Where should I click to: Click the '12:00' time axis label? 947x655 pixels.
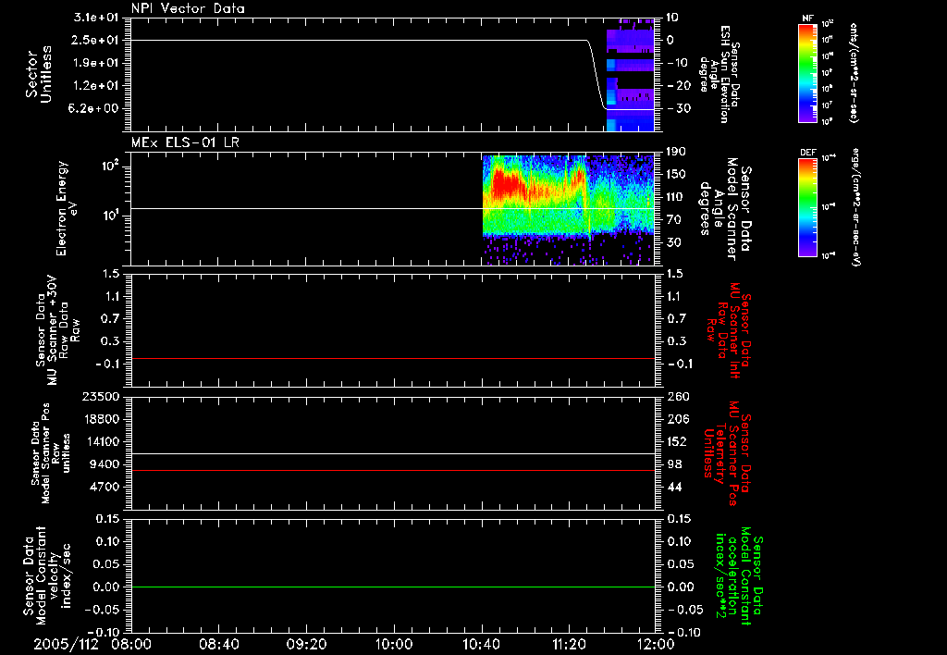pos(656,644)
